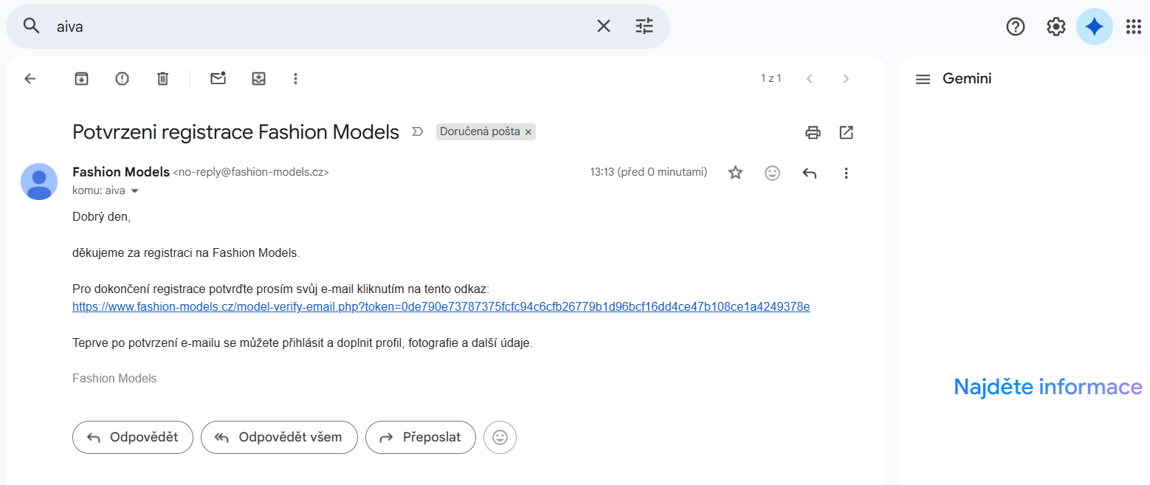This screenshot has height=485, width=1150.
Task: Open the Gemini panel hamburger menu
Action: pyautogui.click(x=923, y=79)
